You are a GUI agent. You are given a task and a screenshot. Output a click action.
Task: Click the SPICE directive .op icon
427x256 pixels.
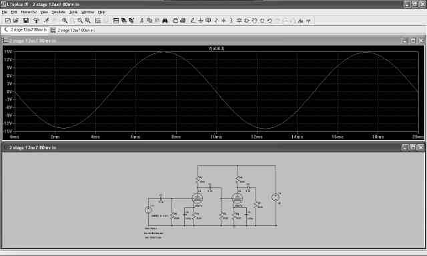[308, 21]
